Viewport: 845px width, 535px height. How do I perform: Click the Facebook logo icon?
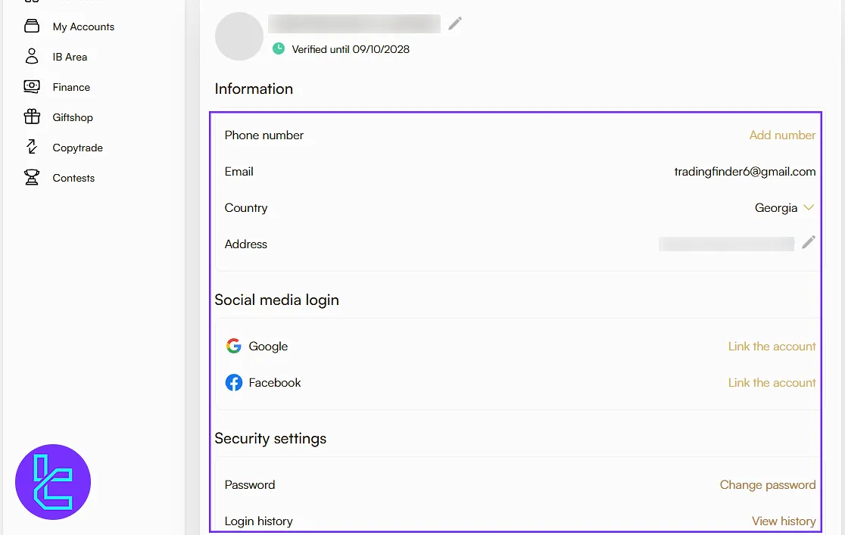click(234, 383)
